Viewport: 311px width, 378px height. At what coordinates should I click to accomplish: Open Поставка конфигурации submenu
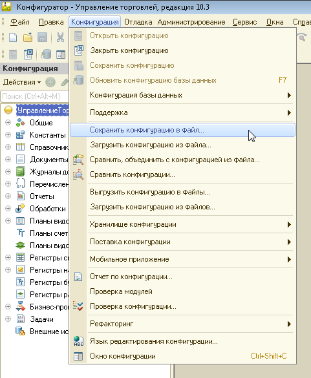[182, 242]
